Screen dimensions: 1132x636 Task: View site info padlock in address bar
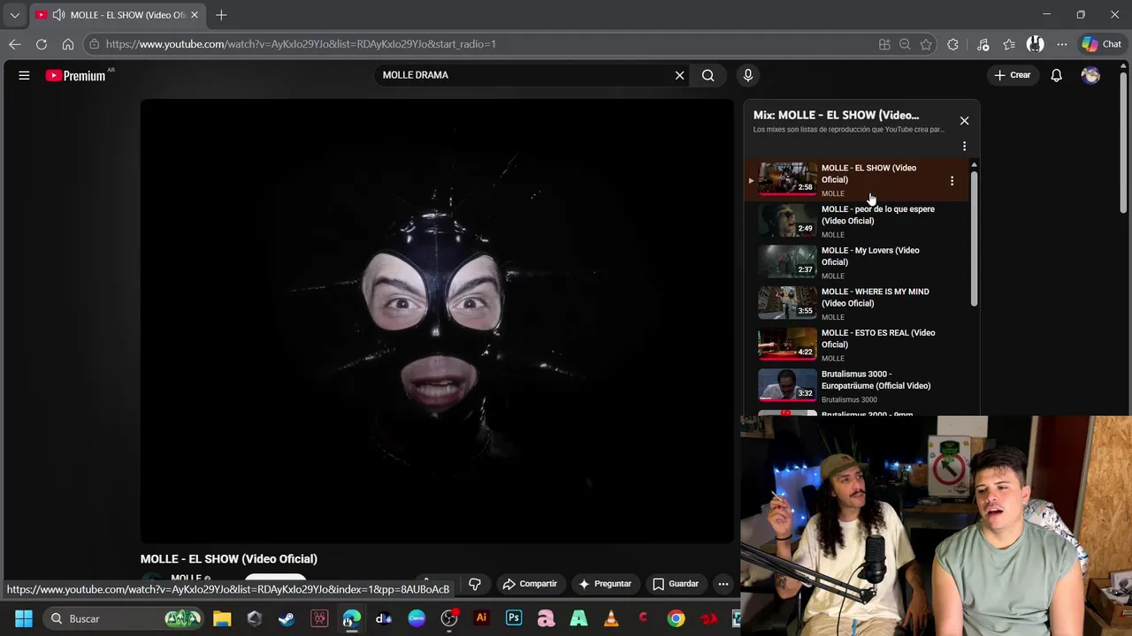coord(95,44)
